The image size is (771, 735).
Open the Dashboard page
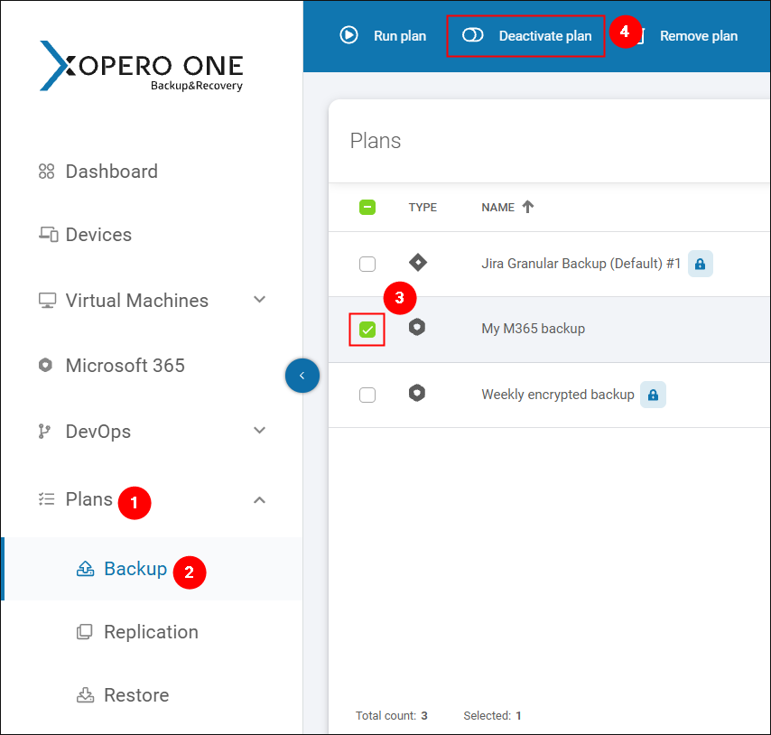(x=112, y=172)
